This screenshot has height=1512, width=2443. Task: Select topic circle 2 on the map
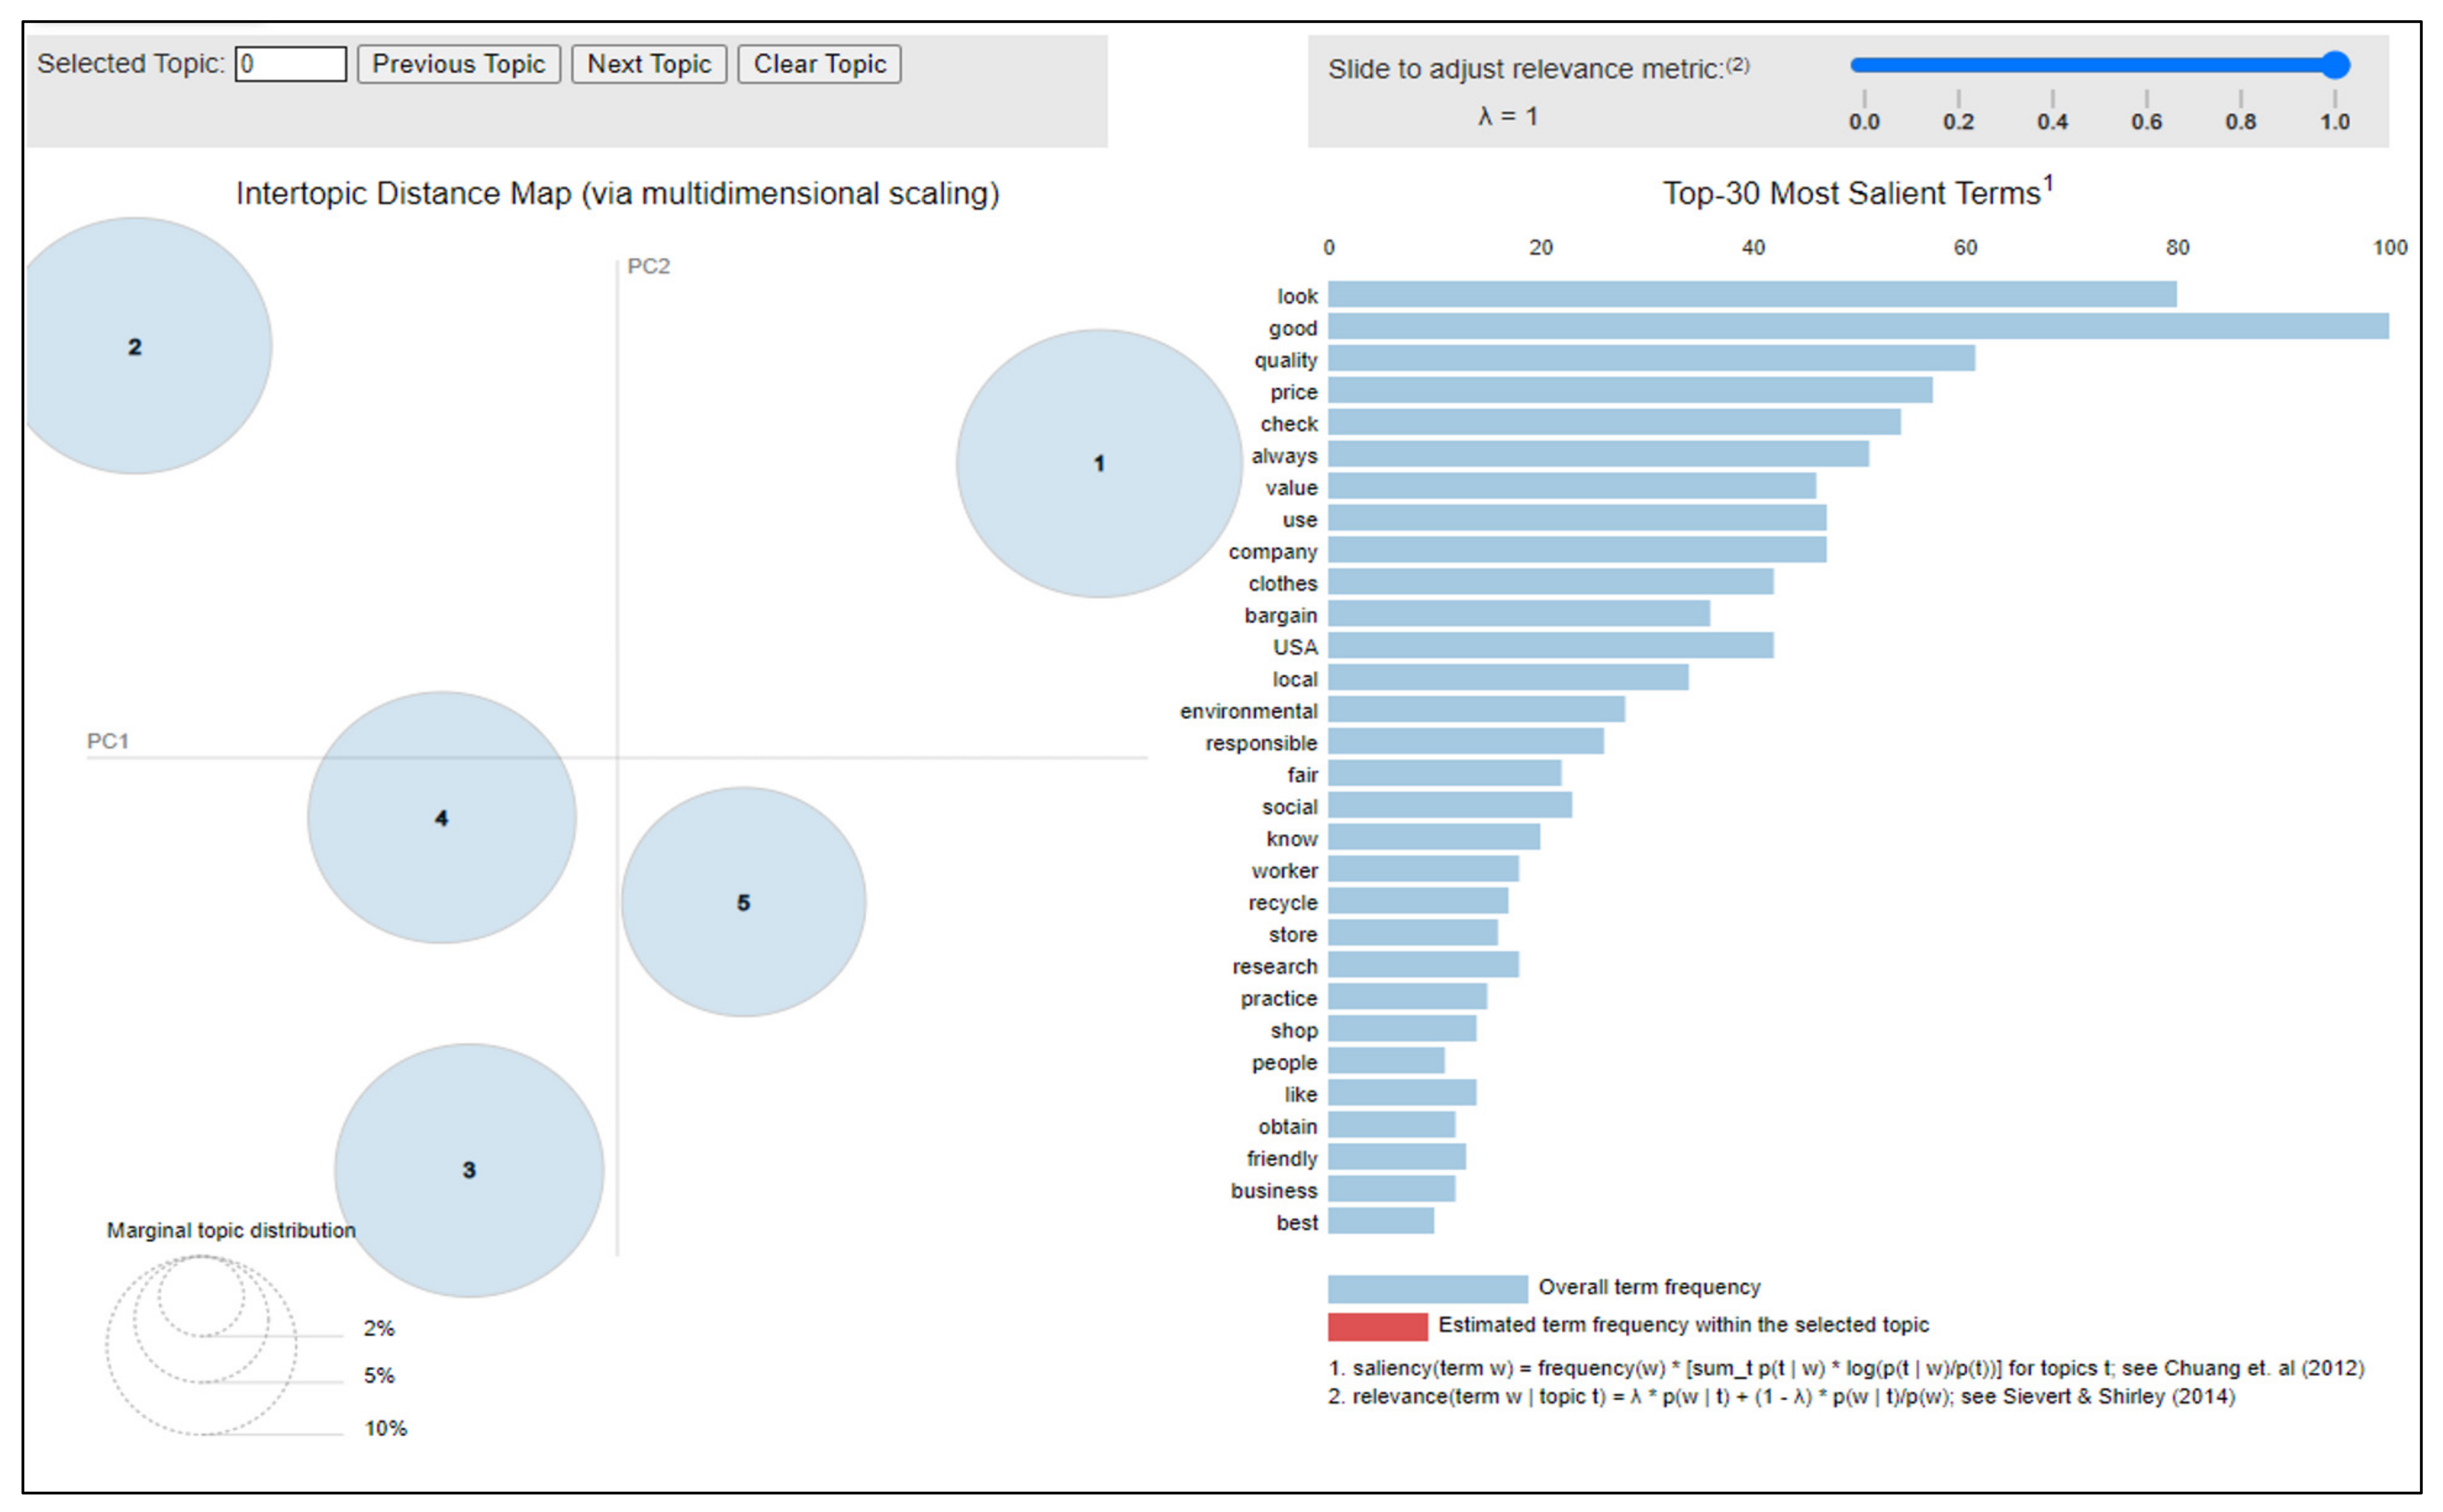pos(135,346)
